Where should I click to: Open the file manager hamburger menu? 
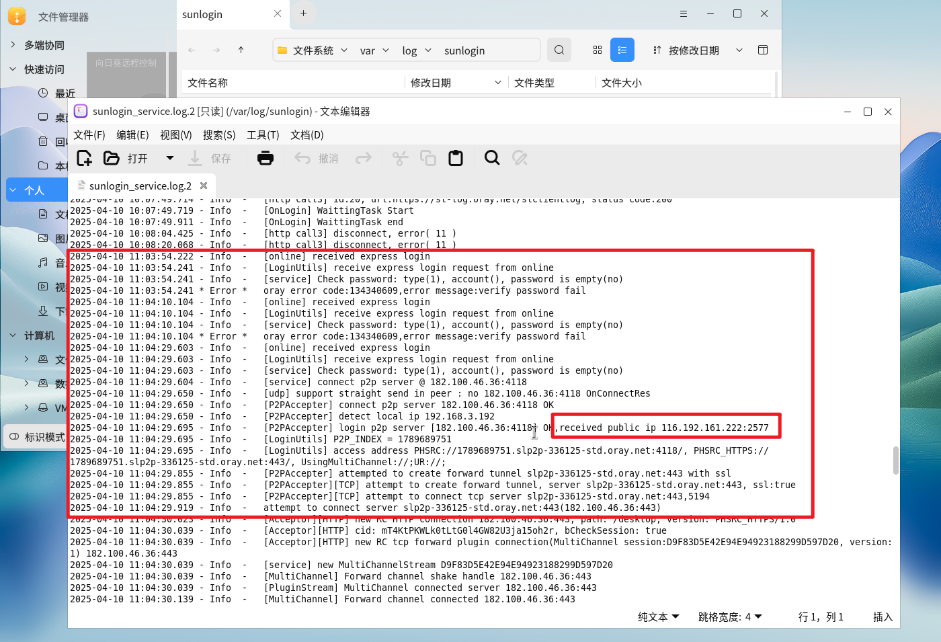[683, 13]
